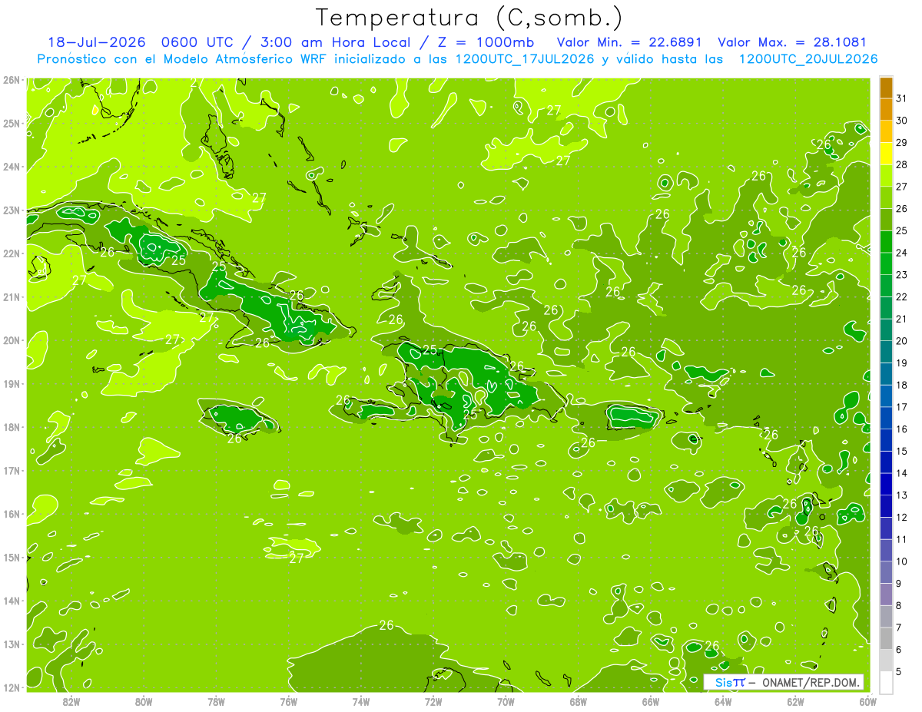Click the '1200UTC_20JUL2026' valid-until time text
922x712 pixels.
pos(808,59)
